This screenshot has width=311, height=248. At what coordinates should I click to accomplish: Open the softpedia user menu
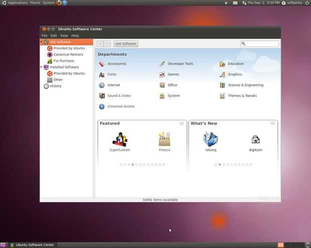tap(292, 3)
